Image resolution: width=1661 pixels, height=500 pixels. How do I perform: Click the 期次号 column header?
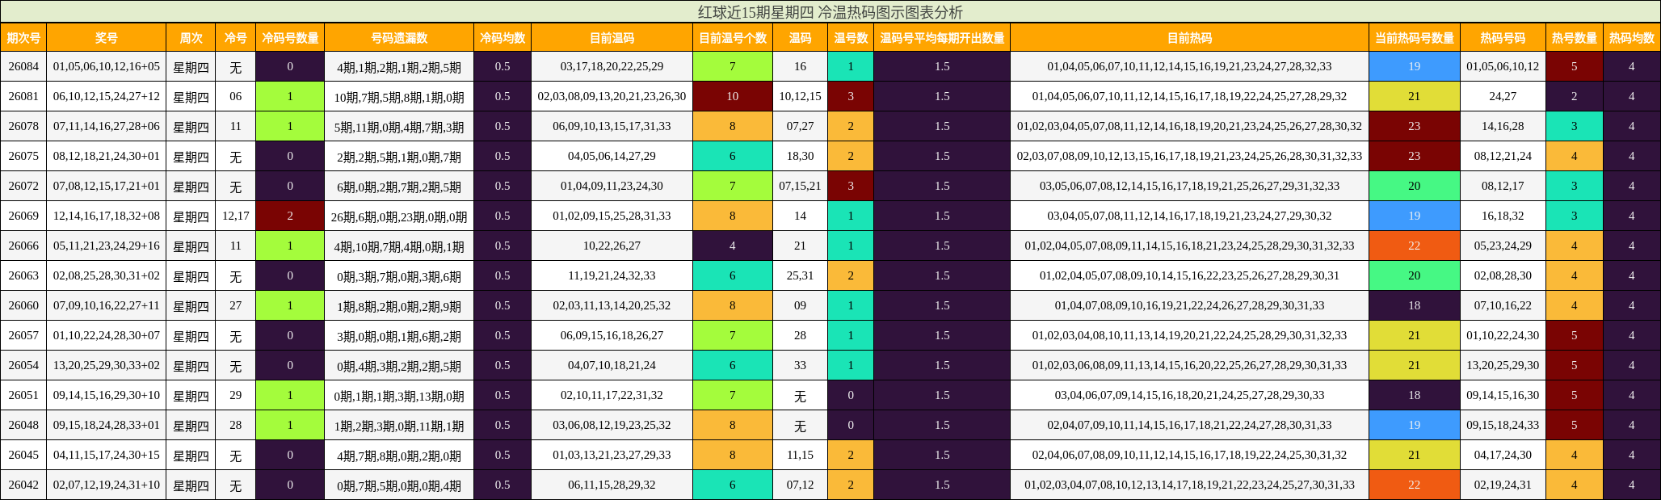[23, 37]
